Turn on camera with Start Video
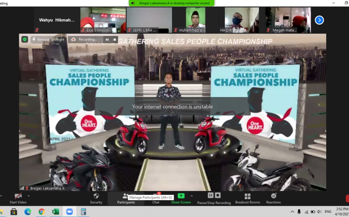This screenshot has width=349, height=217. click(18, 198)
